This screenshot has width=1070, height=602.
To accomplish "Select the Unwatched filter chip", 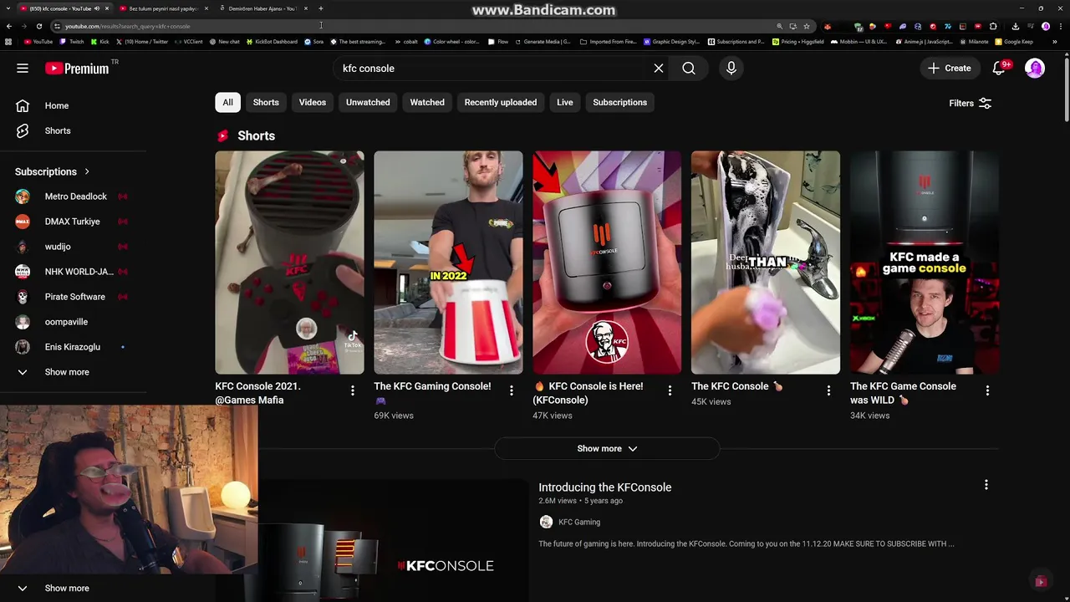I will tap(368, 102).
